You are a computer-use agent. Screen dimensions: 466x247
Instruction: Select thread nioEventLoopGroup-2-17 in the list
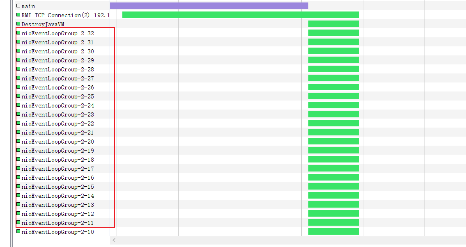[57, 169]
